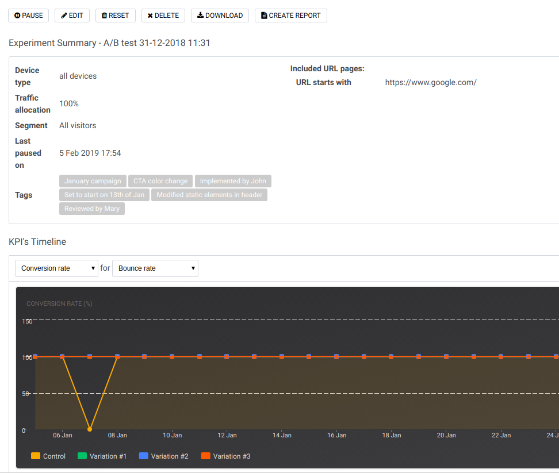Click the all devices value
The height and width of the screenshot is (473, 559).
point(78,76)
